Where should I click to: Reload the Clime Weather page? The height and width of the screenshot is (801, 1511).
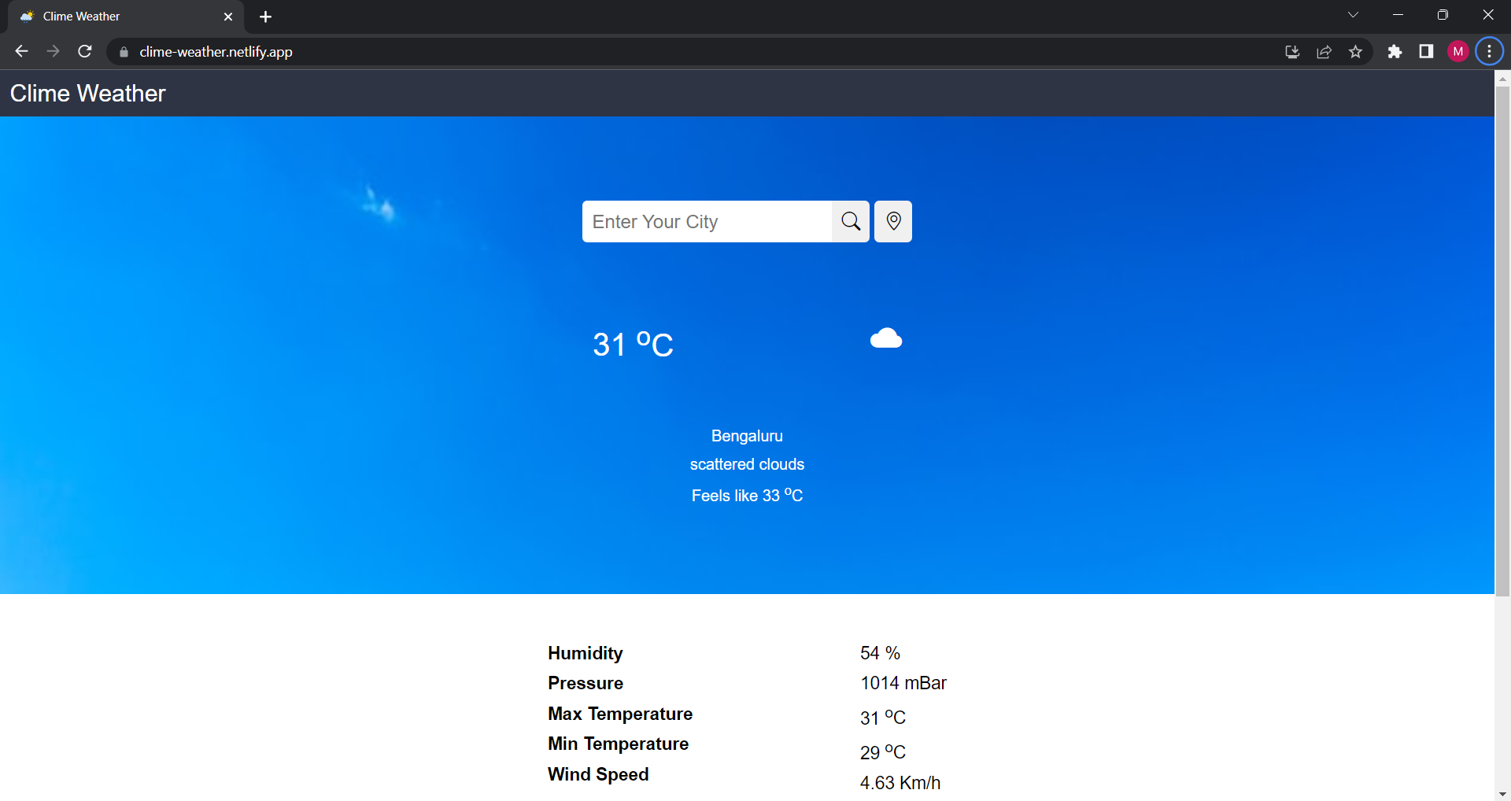click(85, 51)
